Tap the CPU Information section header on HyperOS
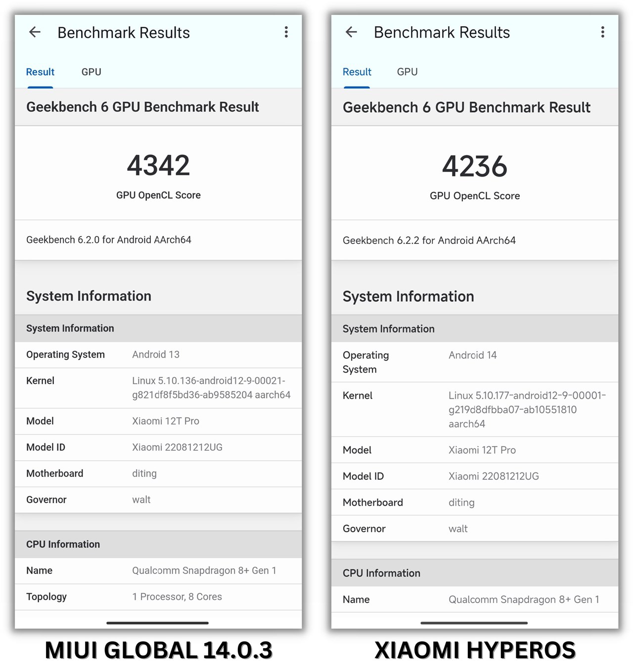Viewport: 633px width, 663px height. pos(381,573)
